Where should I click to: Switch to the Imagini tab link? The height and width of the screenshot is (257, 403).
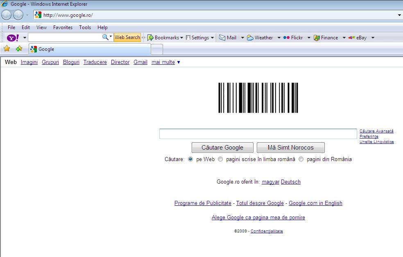tap(29, 62)
